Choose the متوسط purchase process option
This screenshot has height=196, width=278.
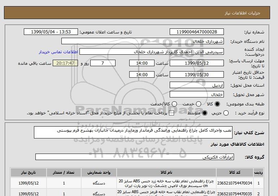click(x=205, y=113)
